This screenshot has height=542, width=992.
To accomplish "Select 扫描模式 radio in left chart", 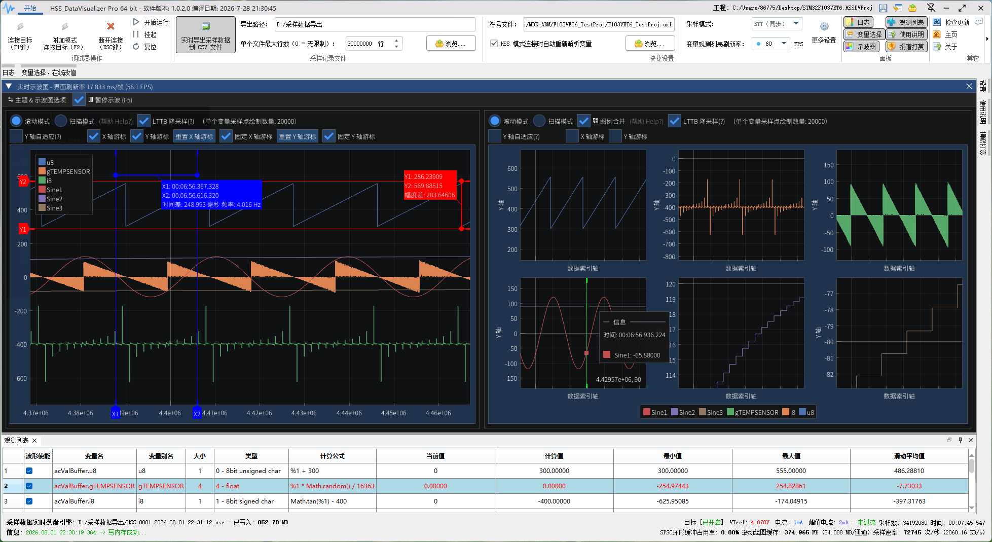I will [61, 121].
